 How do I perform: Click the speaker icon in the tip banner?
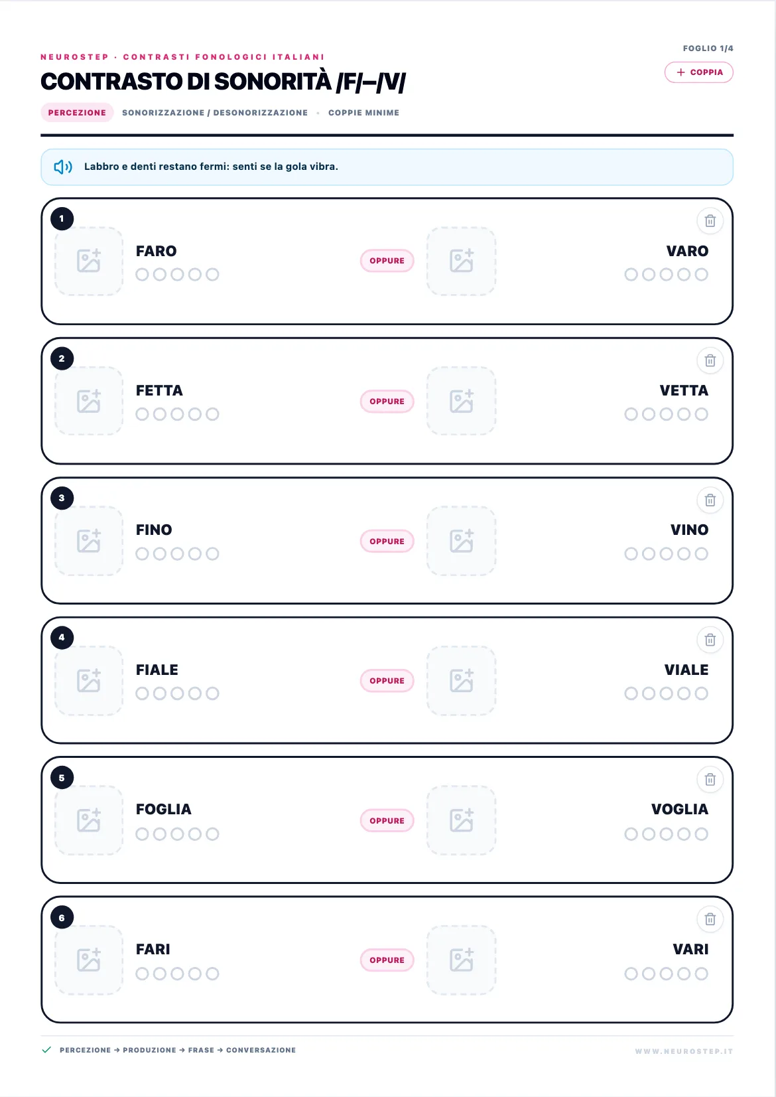[x=63, y=167]
